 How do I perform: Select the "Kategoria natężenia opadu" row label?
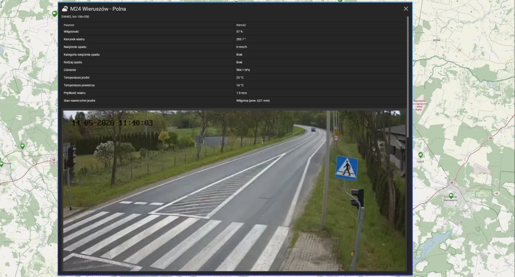(x=82, y=54)
